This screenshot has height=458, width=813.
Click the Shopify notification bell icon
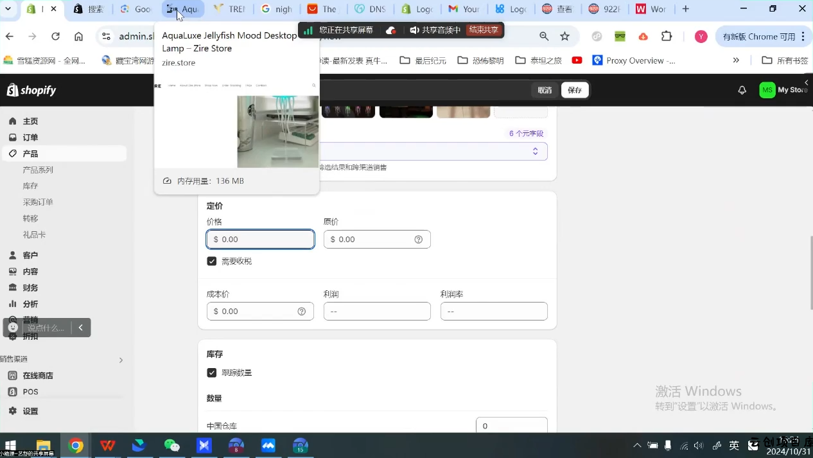pos(742,91)
